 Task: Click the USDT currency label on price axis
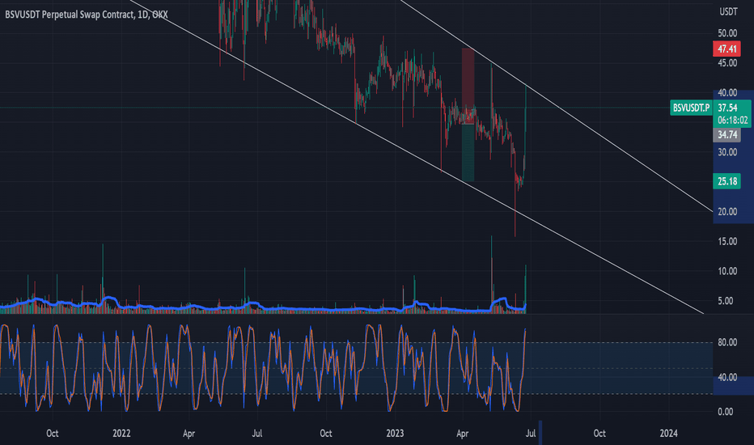[728, 11]
